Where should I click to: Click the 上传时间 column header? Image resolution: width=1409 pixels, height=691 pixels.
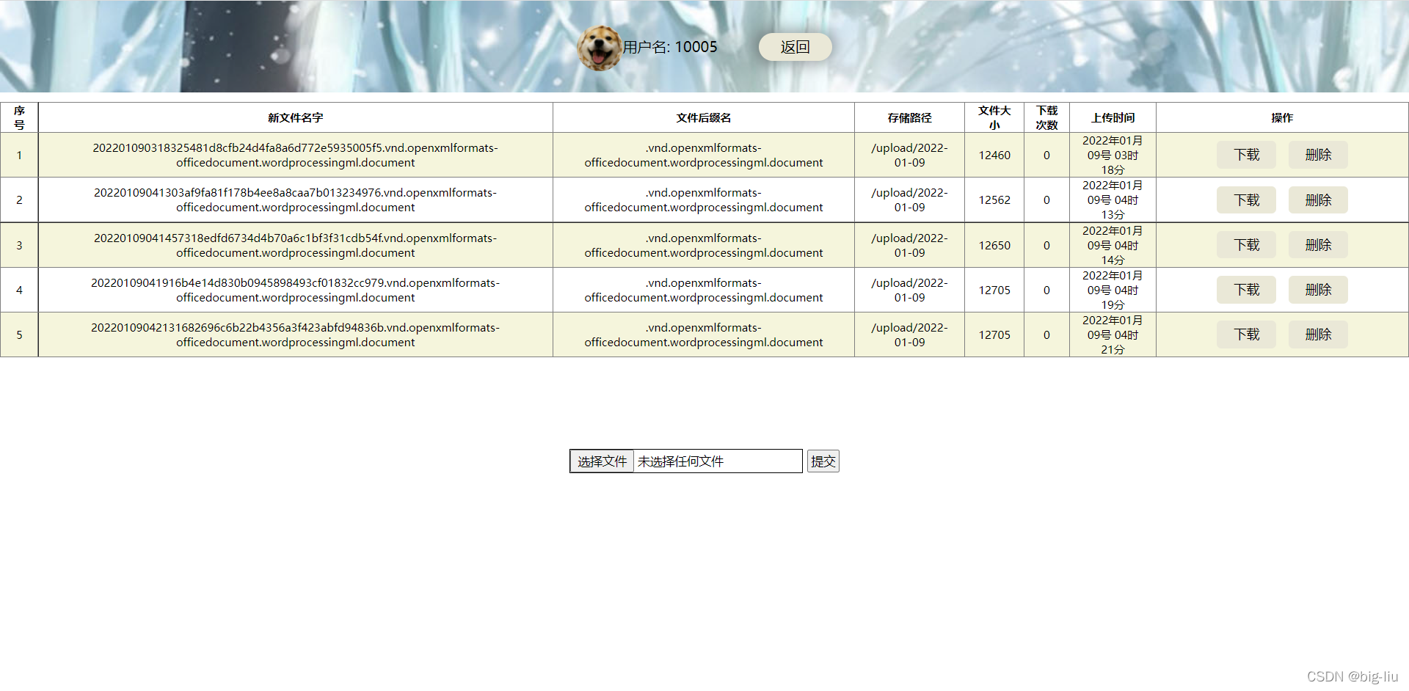pyautogui.click(x=1113, y=117)
